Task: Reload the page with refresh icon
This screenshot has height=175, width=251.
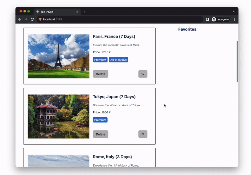Action: click(x=32, y=19)
